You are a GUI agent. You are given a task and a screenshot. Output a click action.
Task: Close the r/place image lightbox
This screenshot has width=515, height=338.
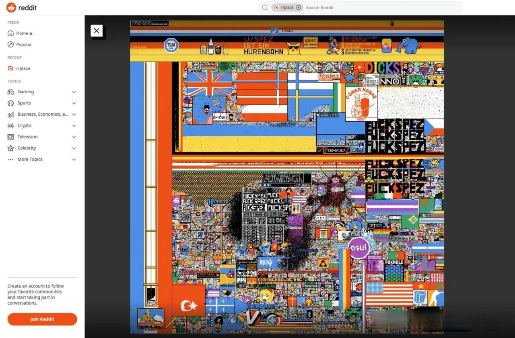coord(97,31)
